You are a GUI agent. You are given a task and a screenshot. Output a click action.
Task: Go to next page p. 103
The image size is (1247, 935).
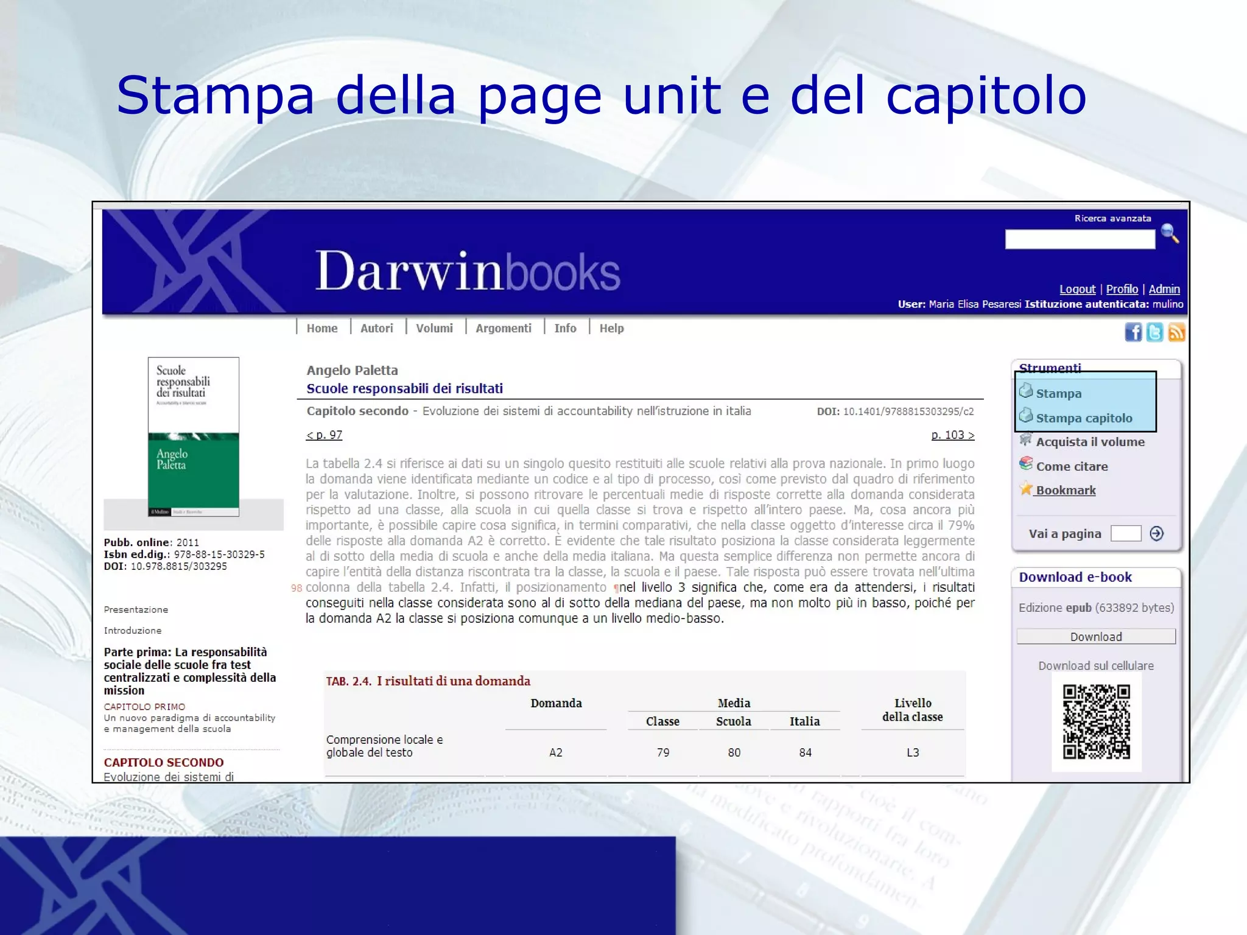point(953,435)
